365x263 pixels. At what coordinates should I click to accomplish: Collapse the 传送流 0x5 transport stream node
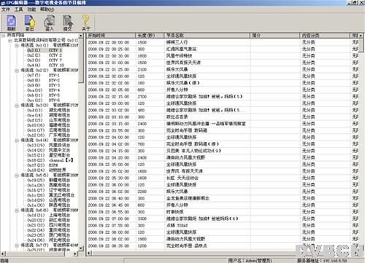tap(17, 176)
